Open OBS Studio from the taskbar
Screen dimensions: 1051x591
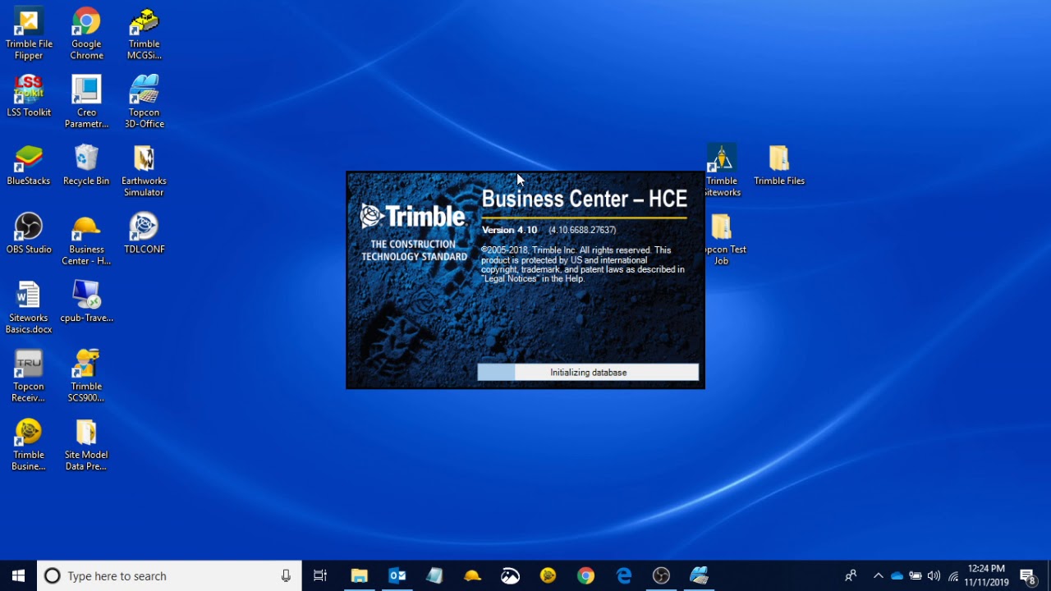click(661, 575)
